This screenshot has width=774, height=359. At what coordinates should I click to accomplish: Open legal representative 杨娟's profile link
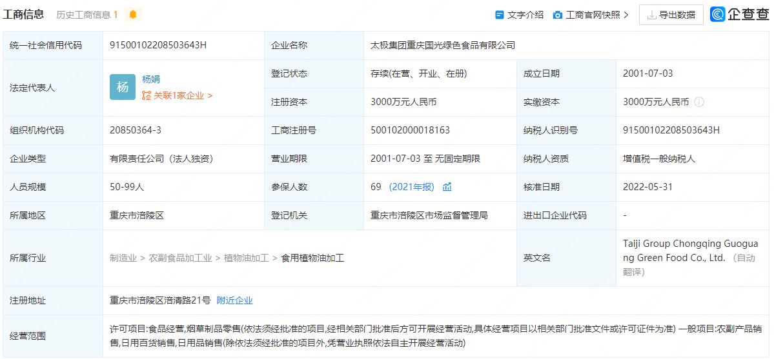tap(151, 79)
